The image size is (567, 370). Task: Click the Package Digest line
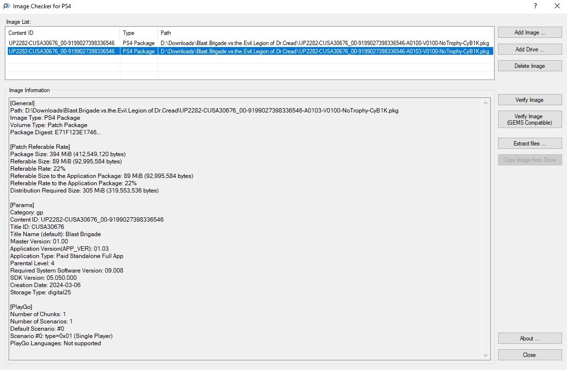click(x=56, y=132)
